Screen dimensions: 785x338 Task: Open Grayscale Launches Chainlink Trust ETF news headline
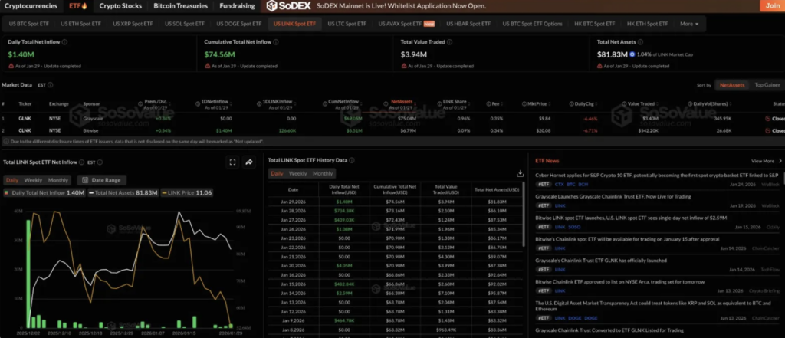(613, 197)
